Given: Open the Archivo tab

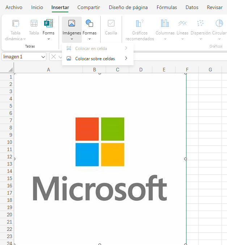Looking at the screenshot, I should 14,7.
